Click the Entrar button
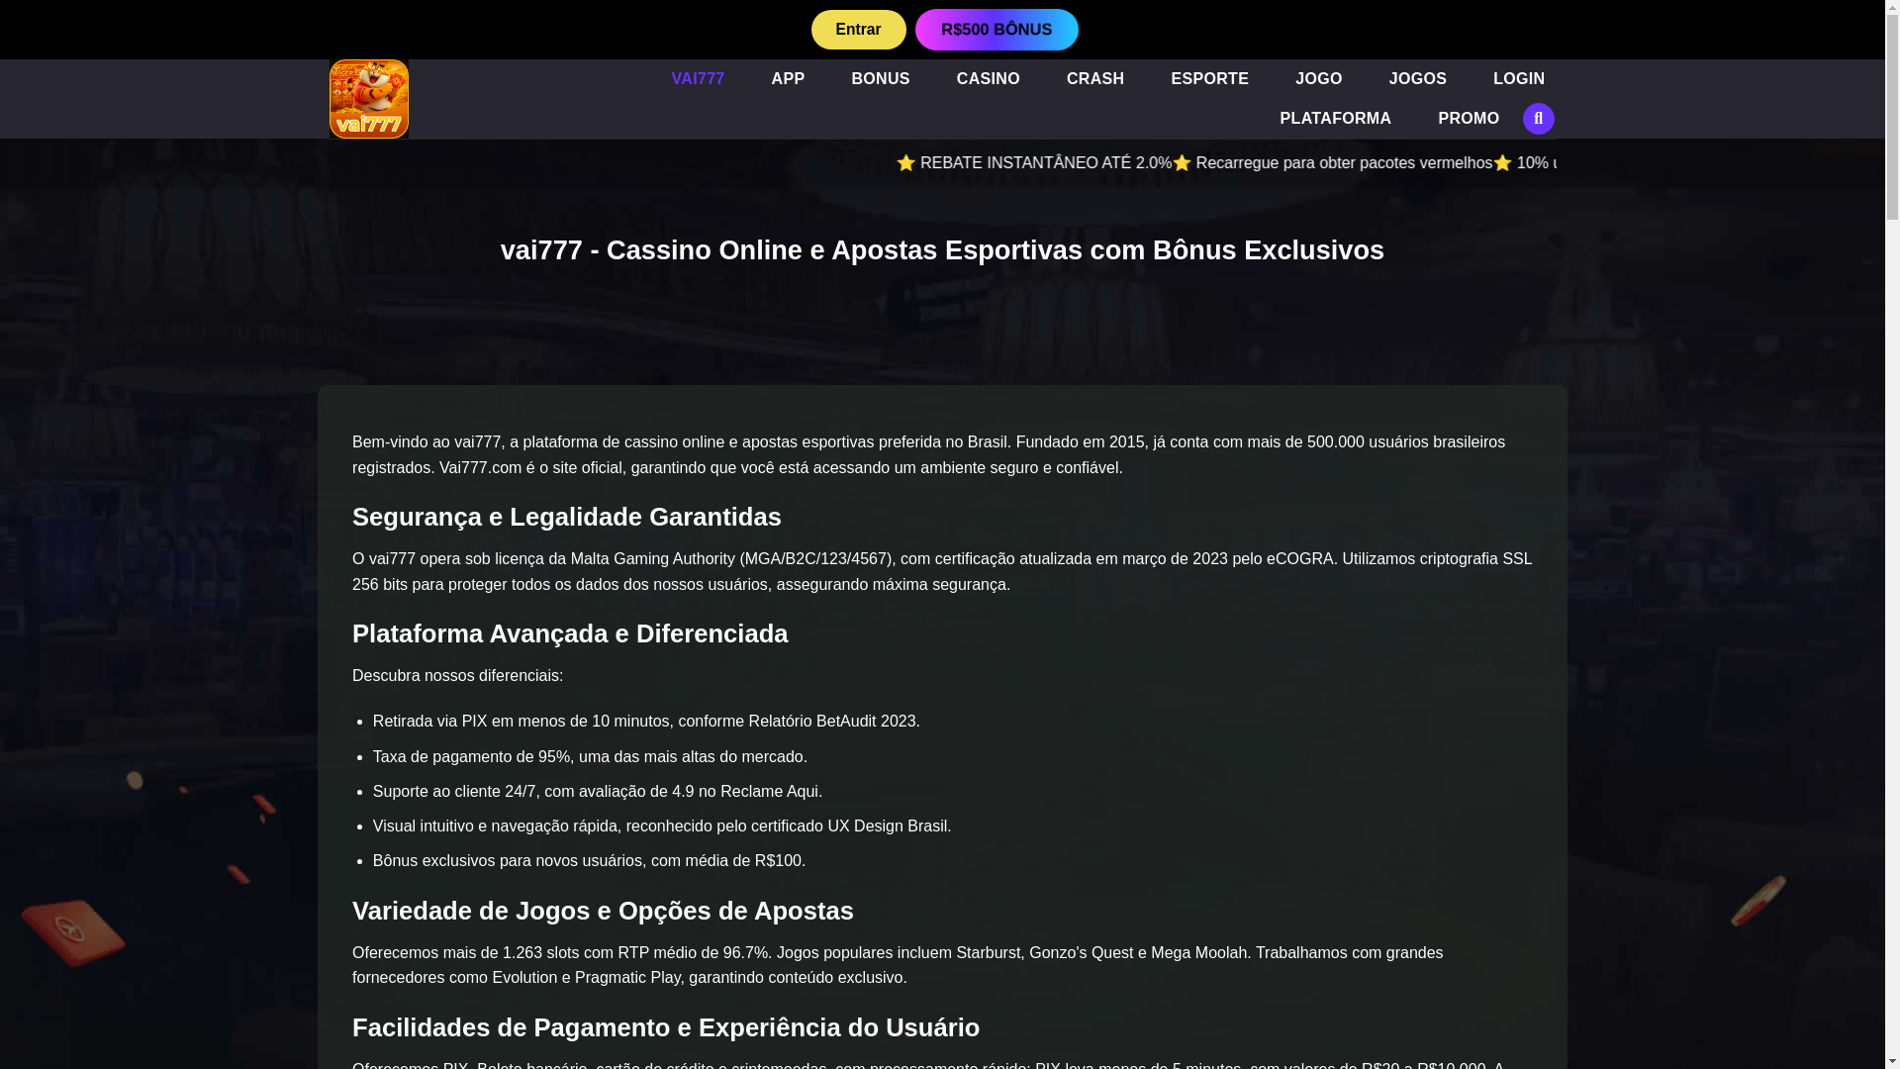This screenshot has width=1900, height=1069. [858, 30]
